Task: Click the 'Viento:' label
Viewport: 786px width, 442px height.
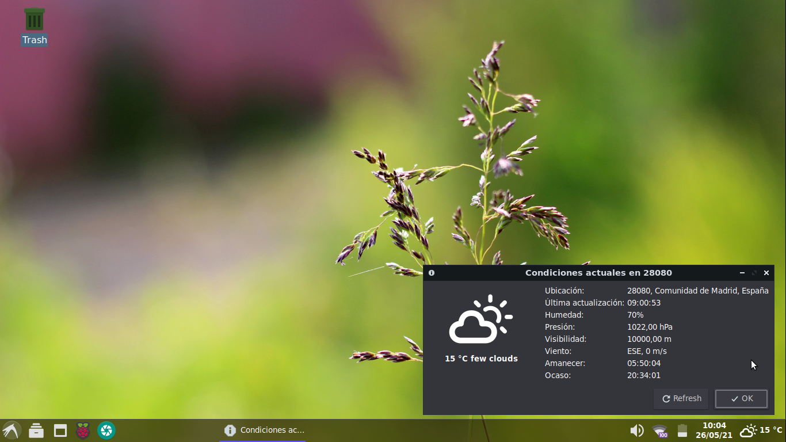Action: (x=558, y=351)
